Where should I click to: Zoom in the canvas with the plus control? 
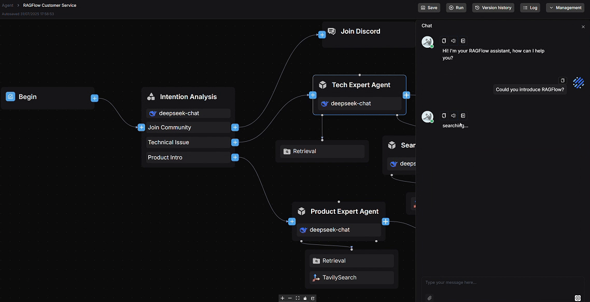pyautogui.click(x=283, y=298)
